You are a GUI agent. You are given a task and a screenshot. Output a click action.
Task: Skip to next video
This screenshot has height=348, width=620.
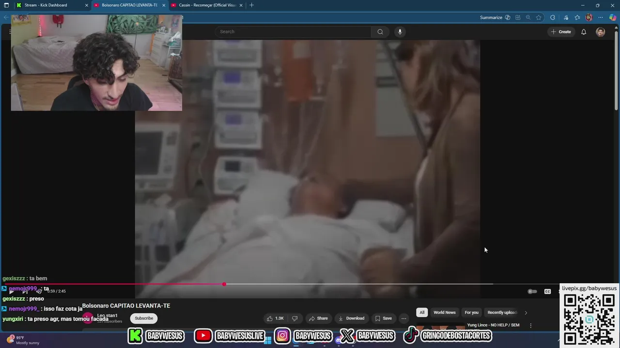(x=25, y=291)
